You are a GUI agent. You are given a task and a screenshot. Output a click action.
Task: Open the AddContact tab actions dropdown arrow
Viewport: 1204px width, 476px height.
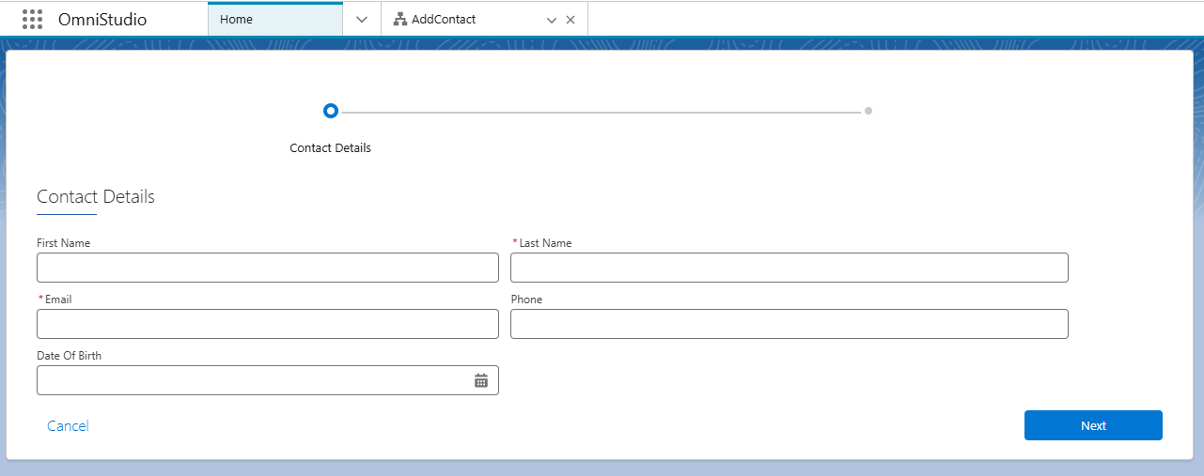tap(552, 20)
